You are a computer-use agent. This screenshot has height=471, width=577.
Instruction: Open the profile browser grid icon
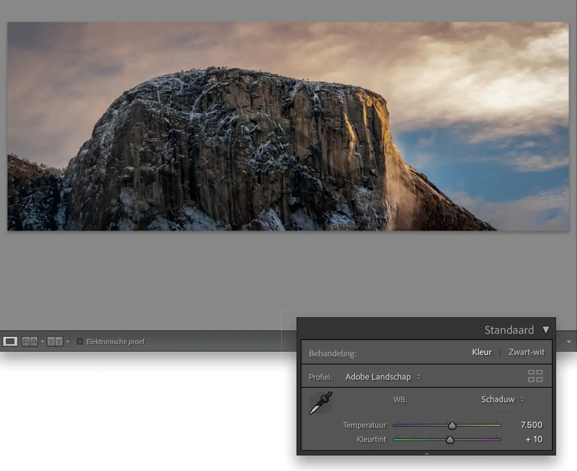tap(535, 376)
